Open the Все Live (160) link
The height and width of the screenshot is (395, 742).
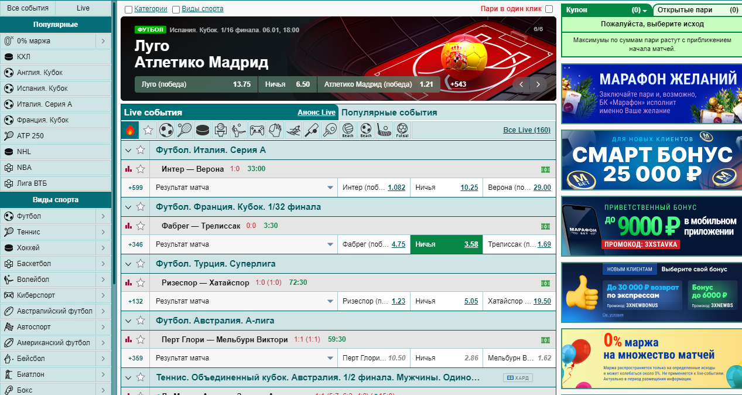point(527,130)
